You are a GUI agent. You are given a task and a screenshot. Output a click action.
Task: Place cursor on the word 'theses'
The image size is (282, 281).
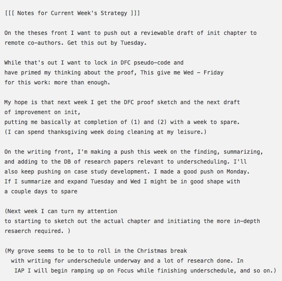pos(38,33)
